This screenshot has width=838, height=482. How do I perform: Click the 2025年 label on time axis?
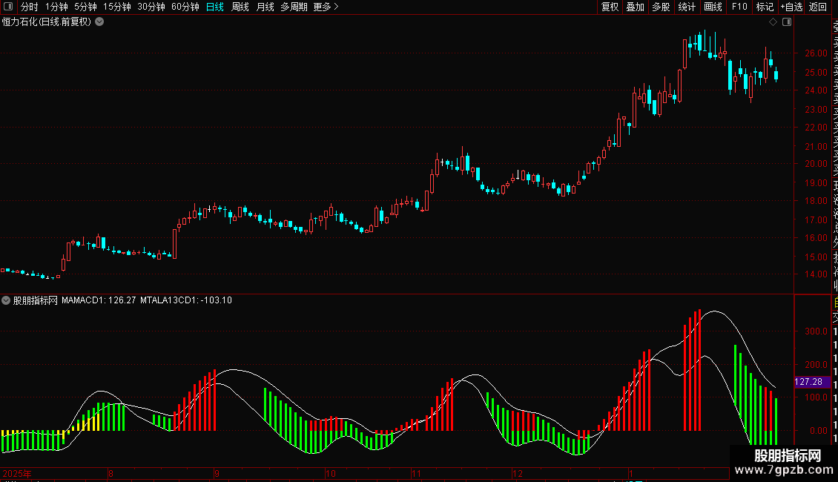17,473
